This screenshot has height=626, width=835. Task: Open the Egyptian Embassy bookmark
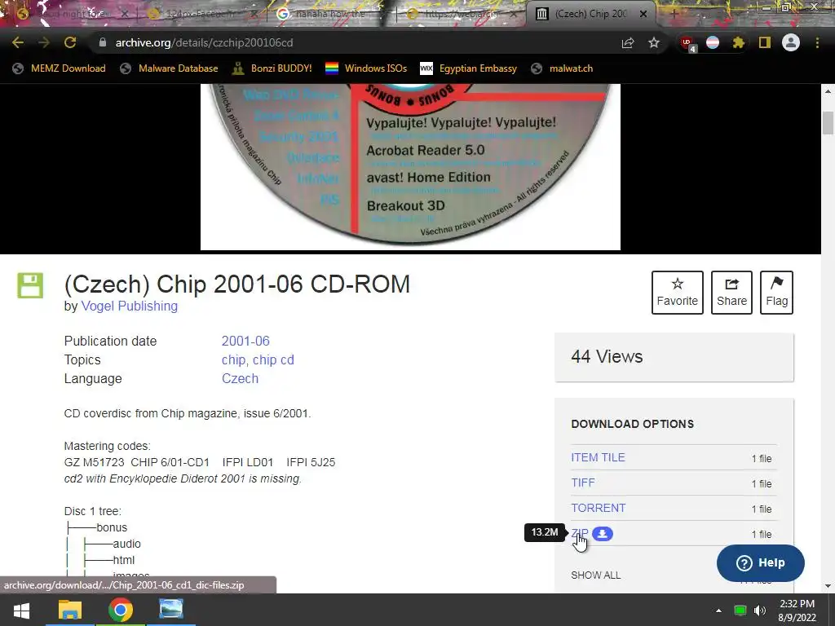point(469,68)
